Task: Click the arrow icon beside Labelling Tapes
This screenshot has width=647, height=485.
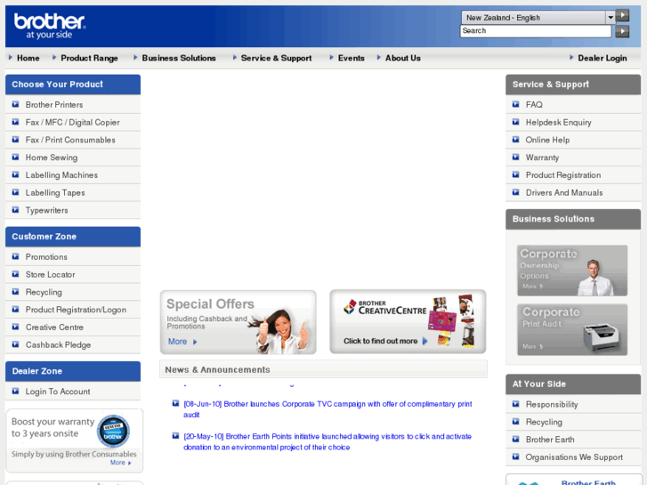Action: tap(15, 192)
